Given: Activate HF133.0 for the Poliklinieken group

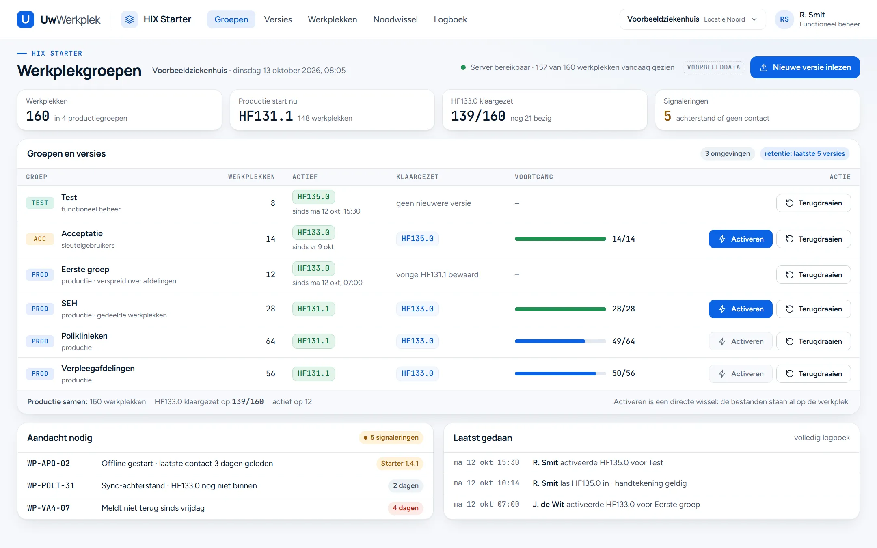Looking at the screenshot, I should pyautogui.click(x=740, y=341).
